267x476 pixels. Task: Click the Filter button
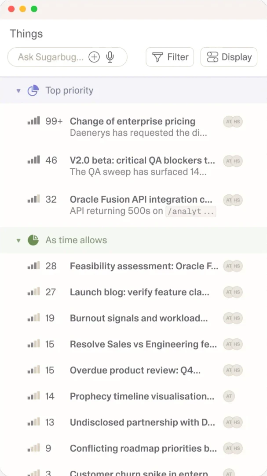(x=170, y=57)
